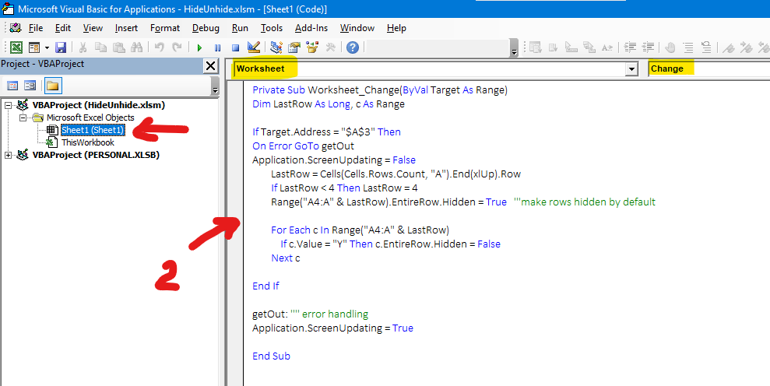Open the Object Browser icon
770x386 pixels.
pyautogui.click(x=312, y=47)
